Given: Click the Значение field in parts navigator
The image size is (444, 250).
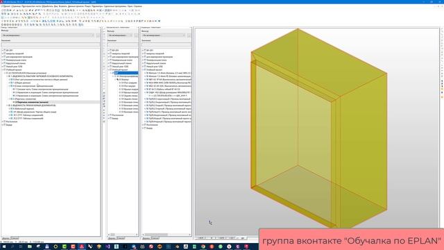Looking at the screenshot, I should click(166, 44).
